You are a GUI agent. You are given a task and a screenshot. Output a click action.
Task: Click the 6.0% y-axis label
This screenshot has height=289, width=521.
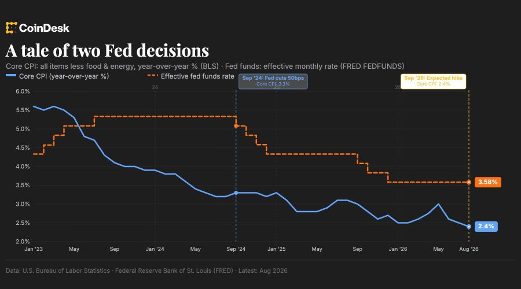click(x=23, y=91)
